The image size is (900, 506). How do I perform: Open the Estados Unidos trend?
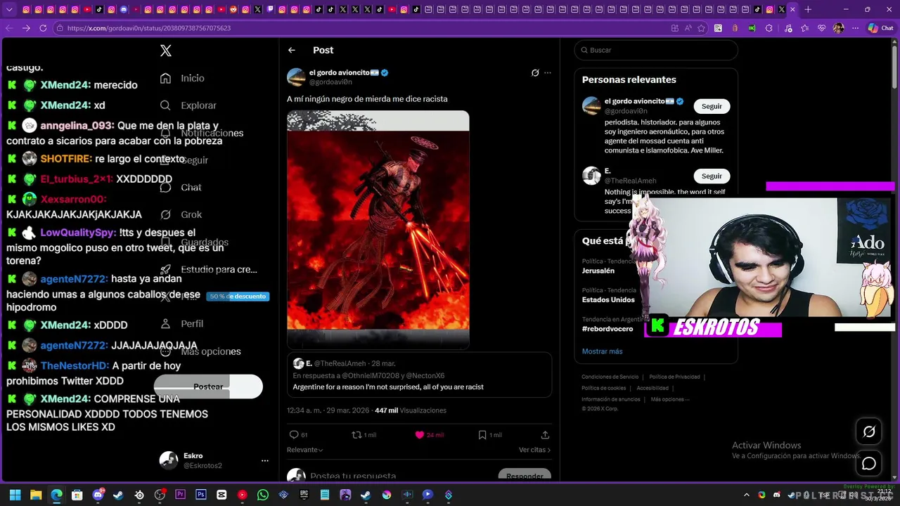tap(608, 299)
